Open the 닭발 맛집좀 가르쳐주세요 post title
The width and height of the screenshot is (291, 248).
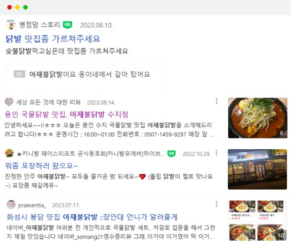coord(53,39)
